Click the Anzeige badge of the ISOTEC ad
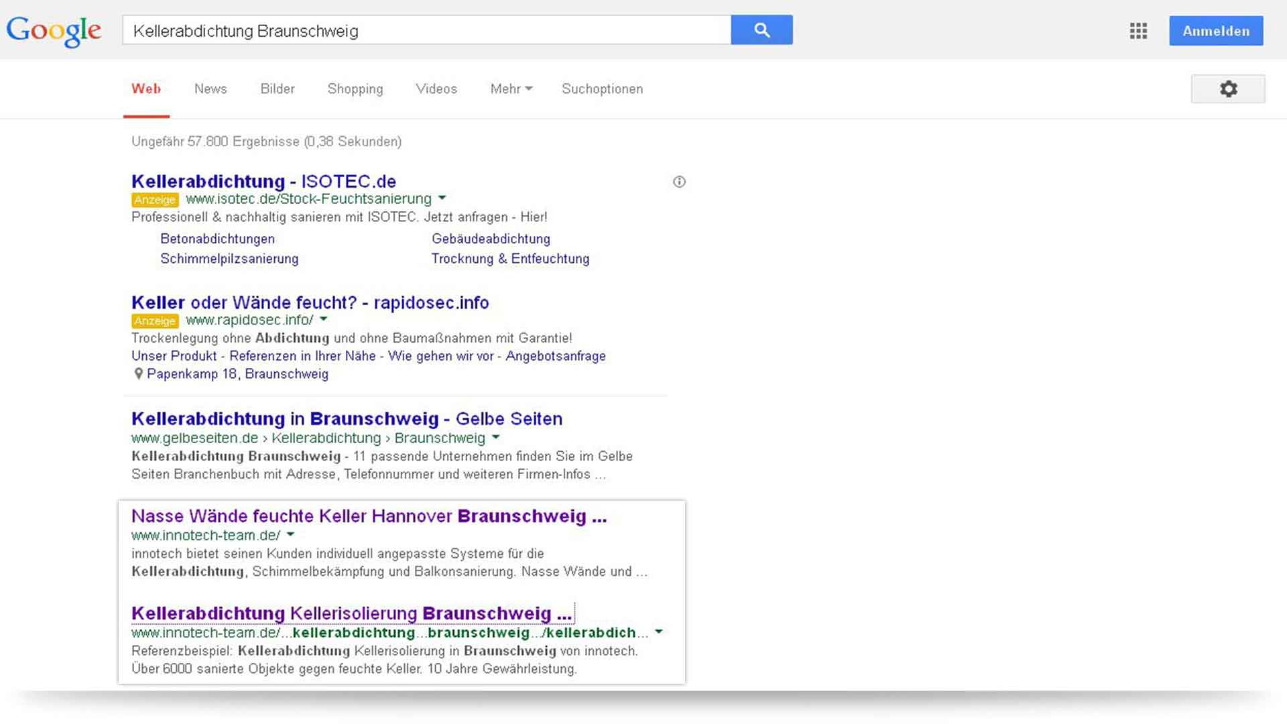This screenshot has height=724, width=1287. (x=155, y=200)
